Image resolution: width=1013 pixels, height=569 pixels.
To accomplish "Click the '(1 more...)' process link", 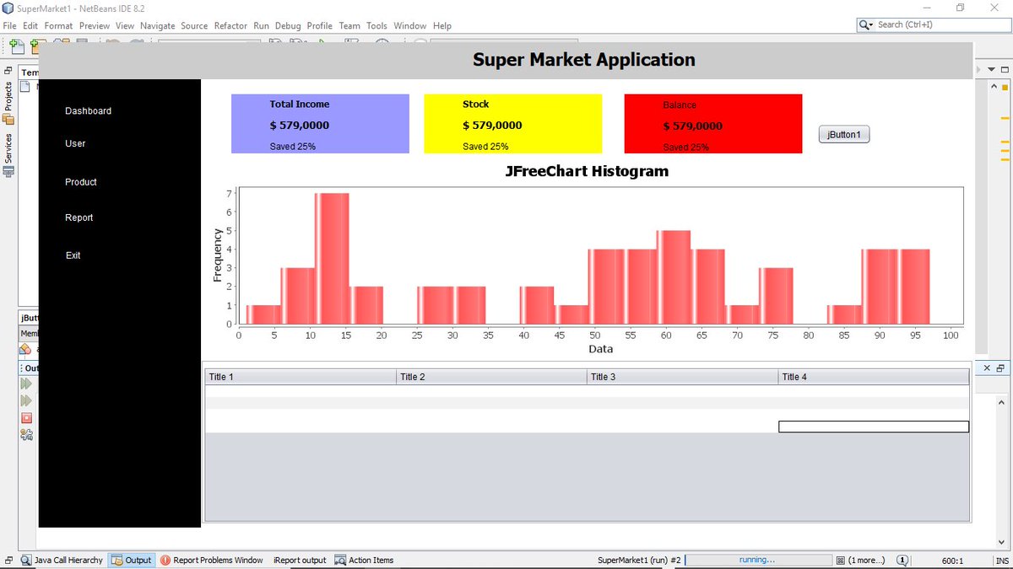I will coord(867,560).
